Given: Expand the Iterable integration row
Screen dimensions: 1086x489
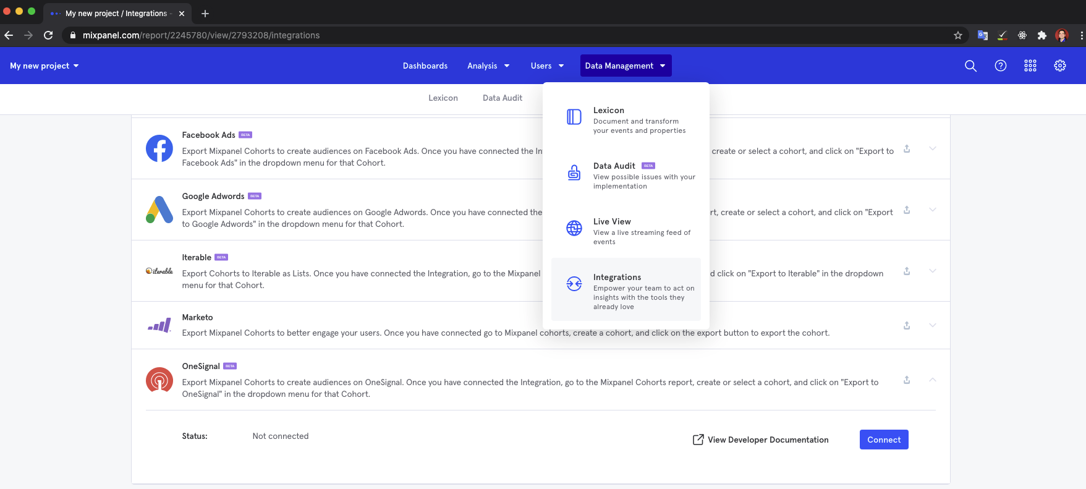Looking at the screenshot, I should pos(933,271).
